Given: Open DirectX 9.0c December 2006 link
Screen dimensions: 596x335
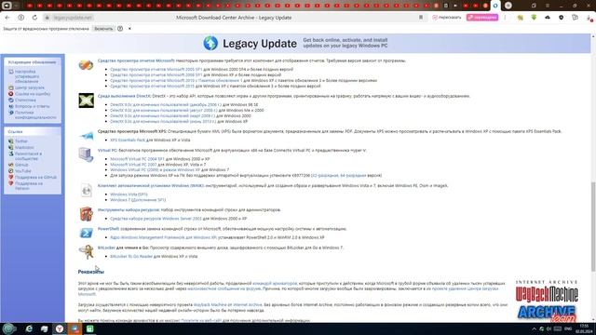Looking at the screenshot, I should point(166,105).
